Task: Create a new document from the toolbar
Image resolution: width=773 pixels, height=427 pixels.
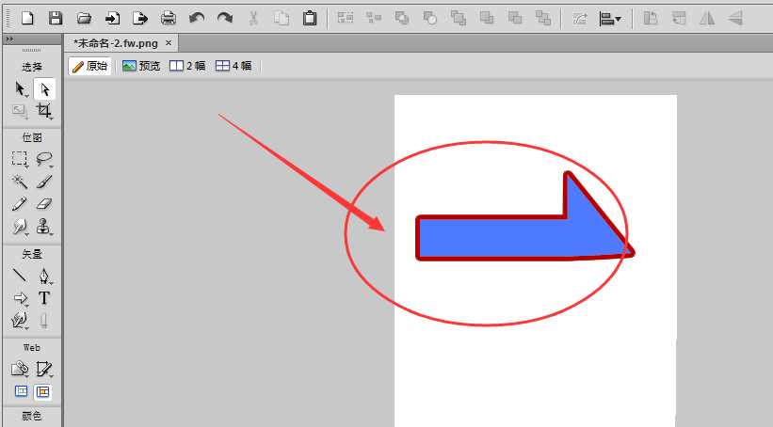Action: [x=27, y=19]
